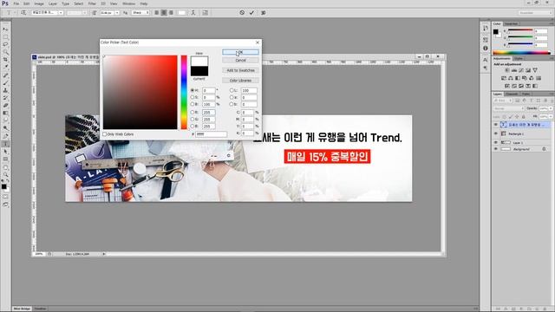Click the vertical hue slider bar
The width and height of the screenshot is (555, 312).
(184, 92)
